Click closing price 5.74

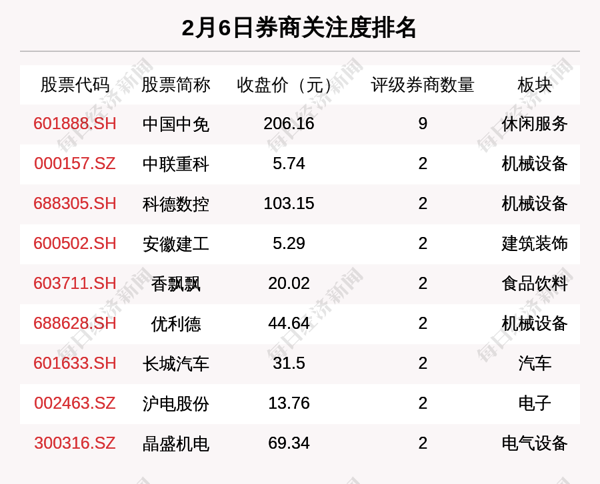(x=289, y=164)
